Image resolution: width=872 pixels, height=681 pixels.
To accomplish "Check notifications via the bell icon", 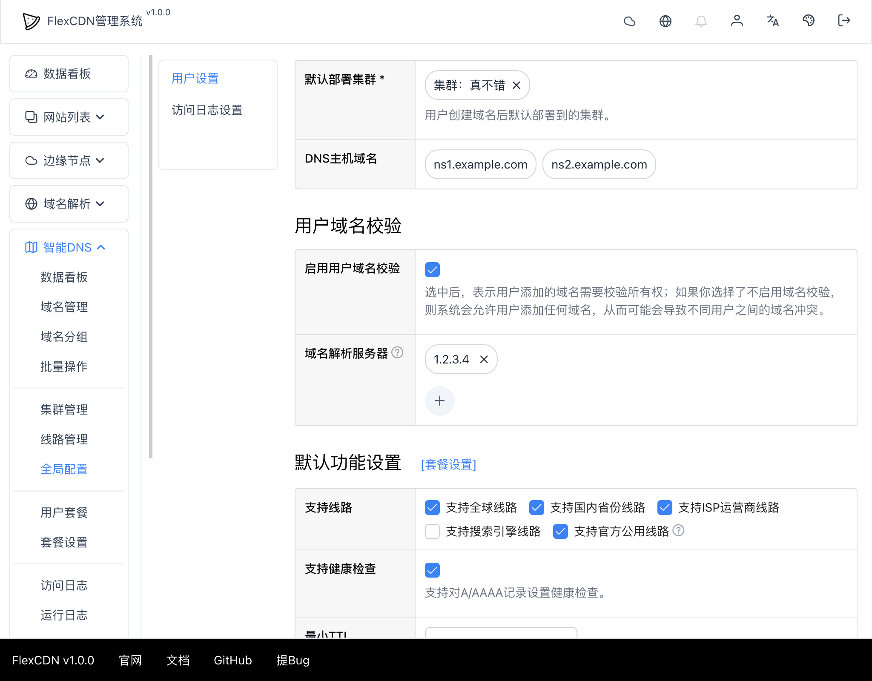I will pyautogui.click(x=701, y=20).
